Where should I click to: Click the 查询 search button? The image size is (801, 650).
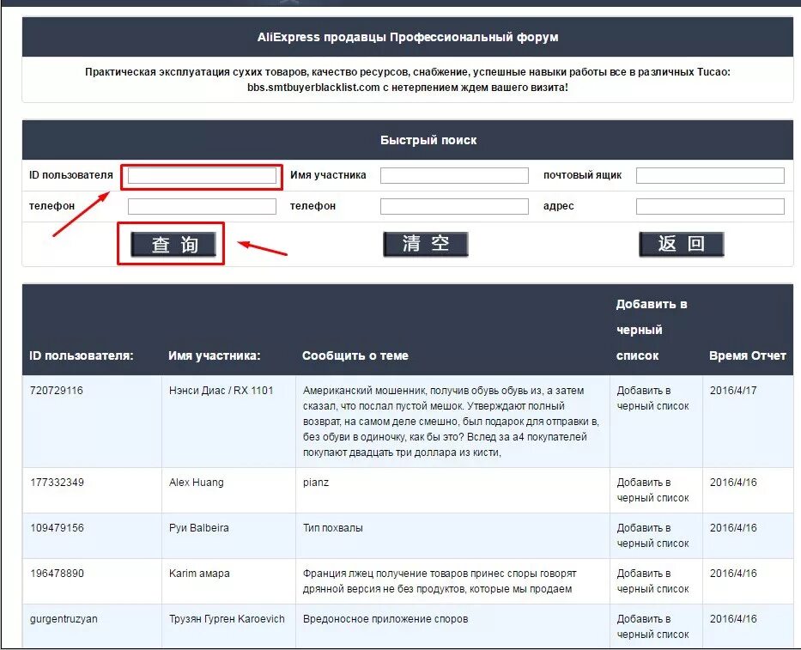tap(173, 244)
